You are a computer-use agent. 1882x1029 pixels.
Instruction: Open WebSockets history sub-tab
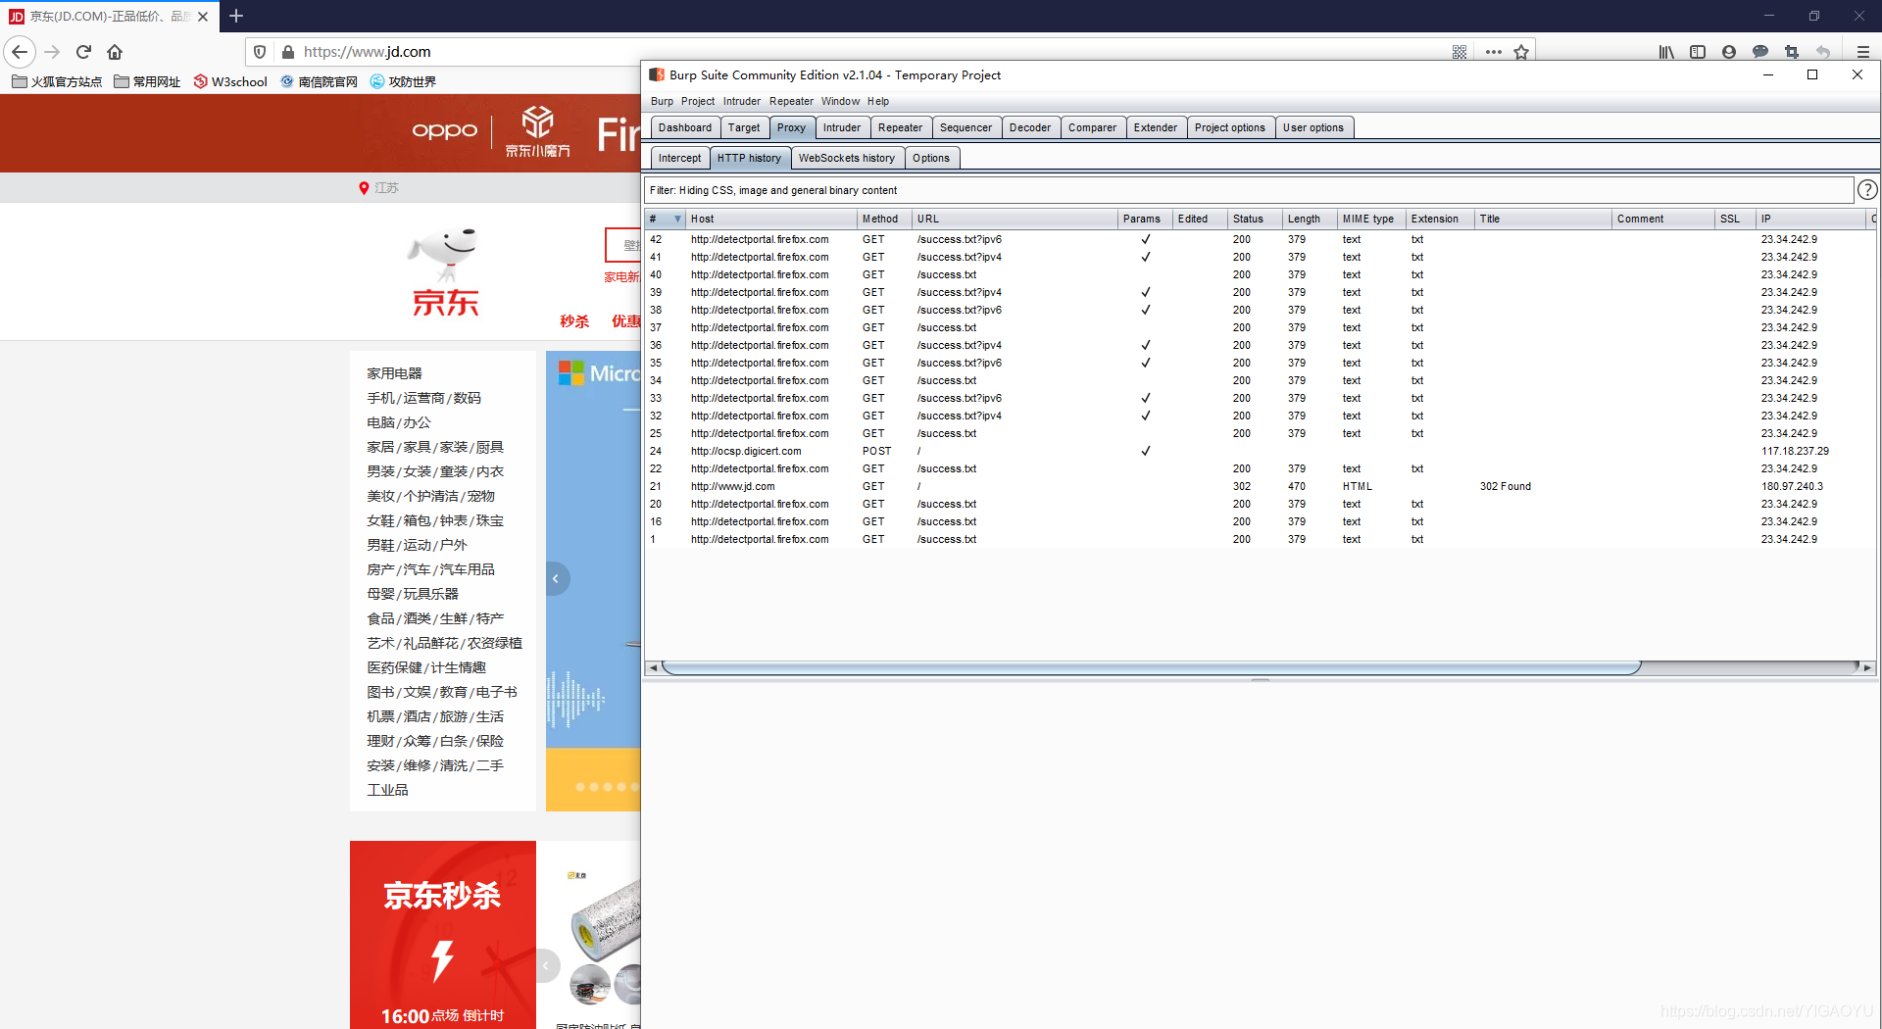coord(847,158)
